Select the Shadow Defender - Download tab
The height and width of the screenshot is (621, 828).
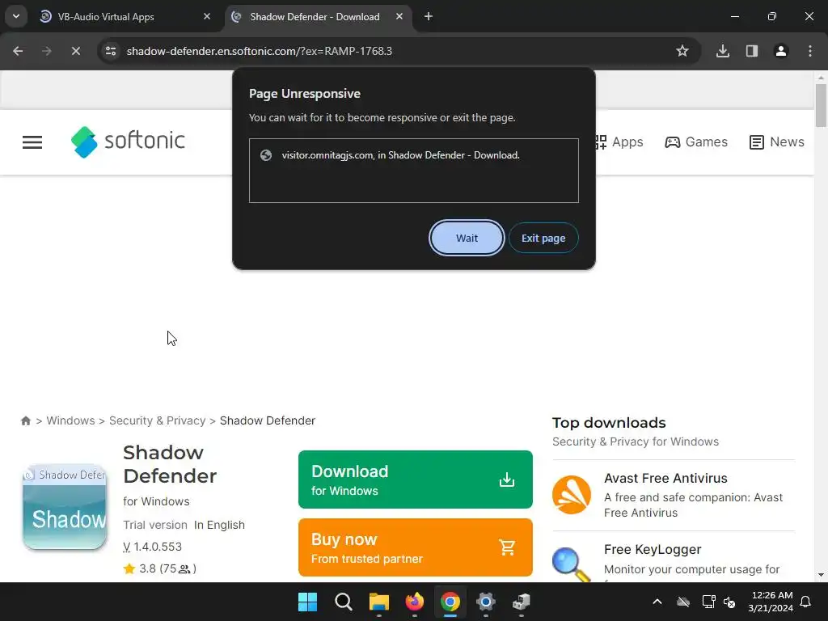click(x=315, y=17)
